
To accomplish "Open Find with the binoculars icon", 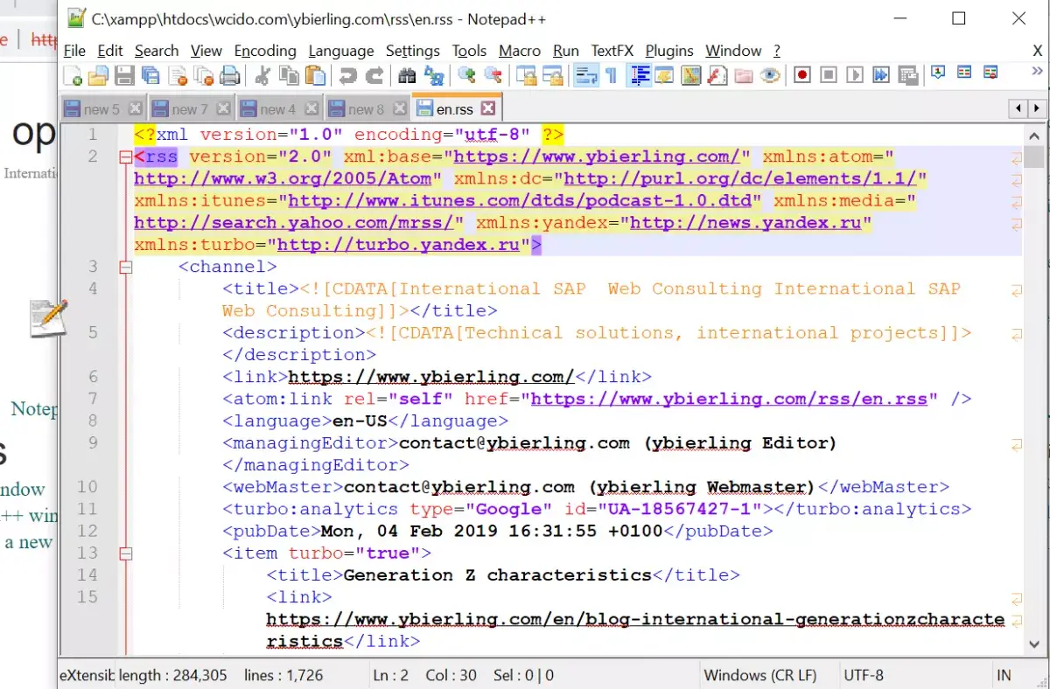I will 407,76.
